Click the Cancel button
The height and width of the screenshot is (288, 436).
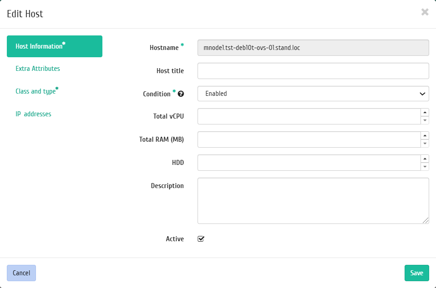point(21,273)
